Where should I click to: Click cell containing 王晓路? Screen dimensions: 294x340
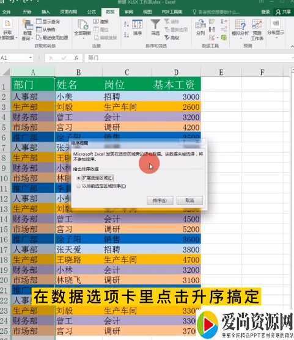tap(79, 260)
